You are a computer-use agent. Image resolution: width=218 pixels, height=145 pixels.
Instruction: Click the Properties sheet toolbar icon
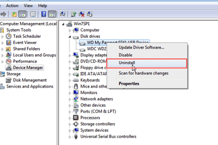[33, 14]
